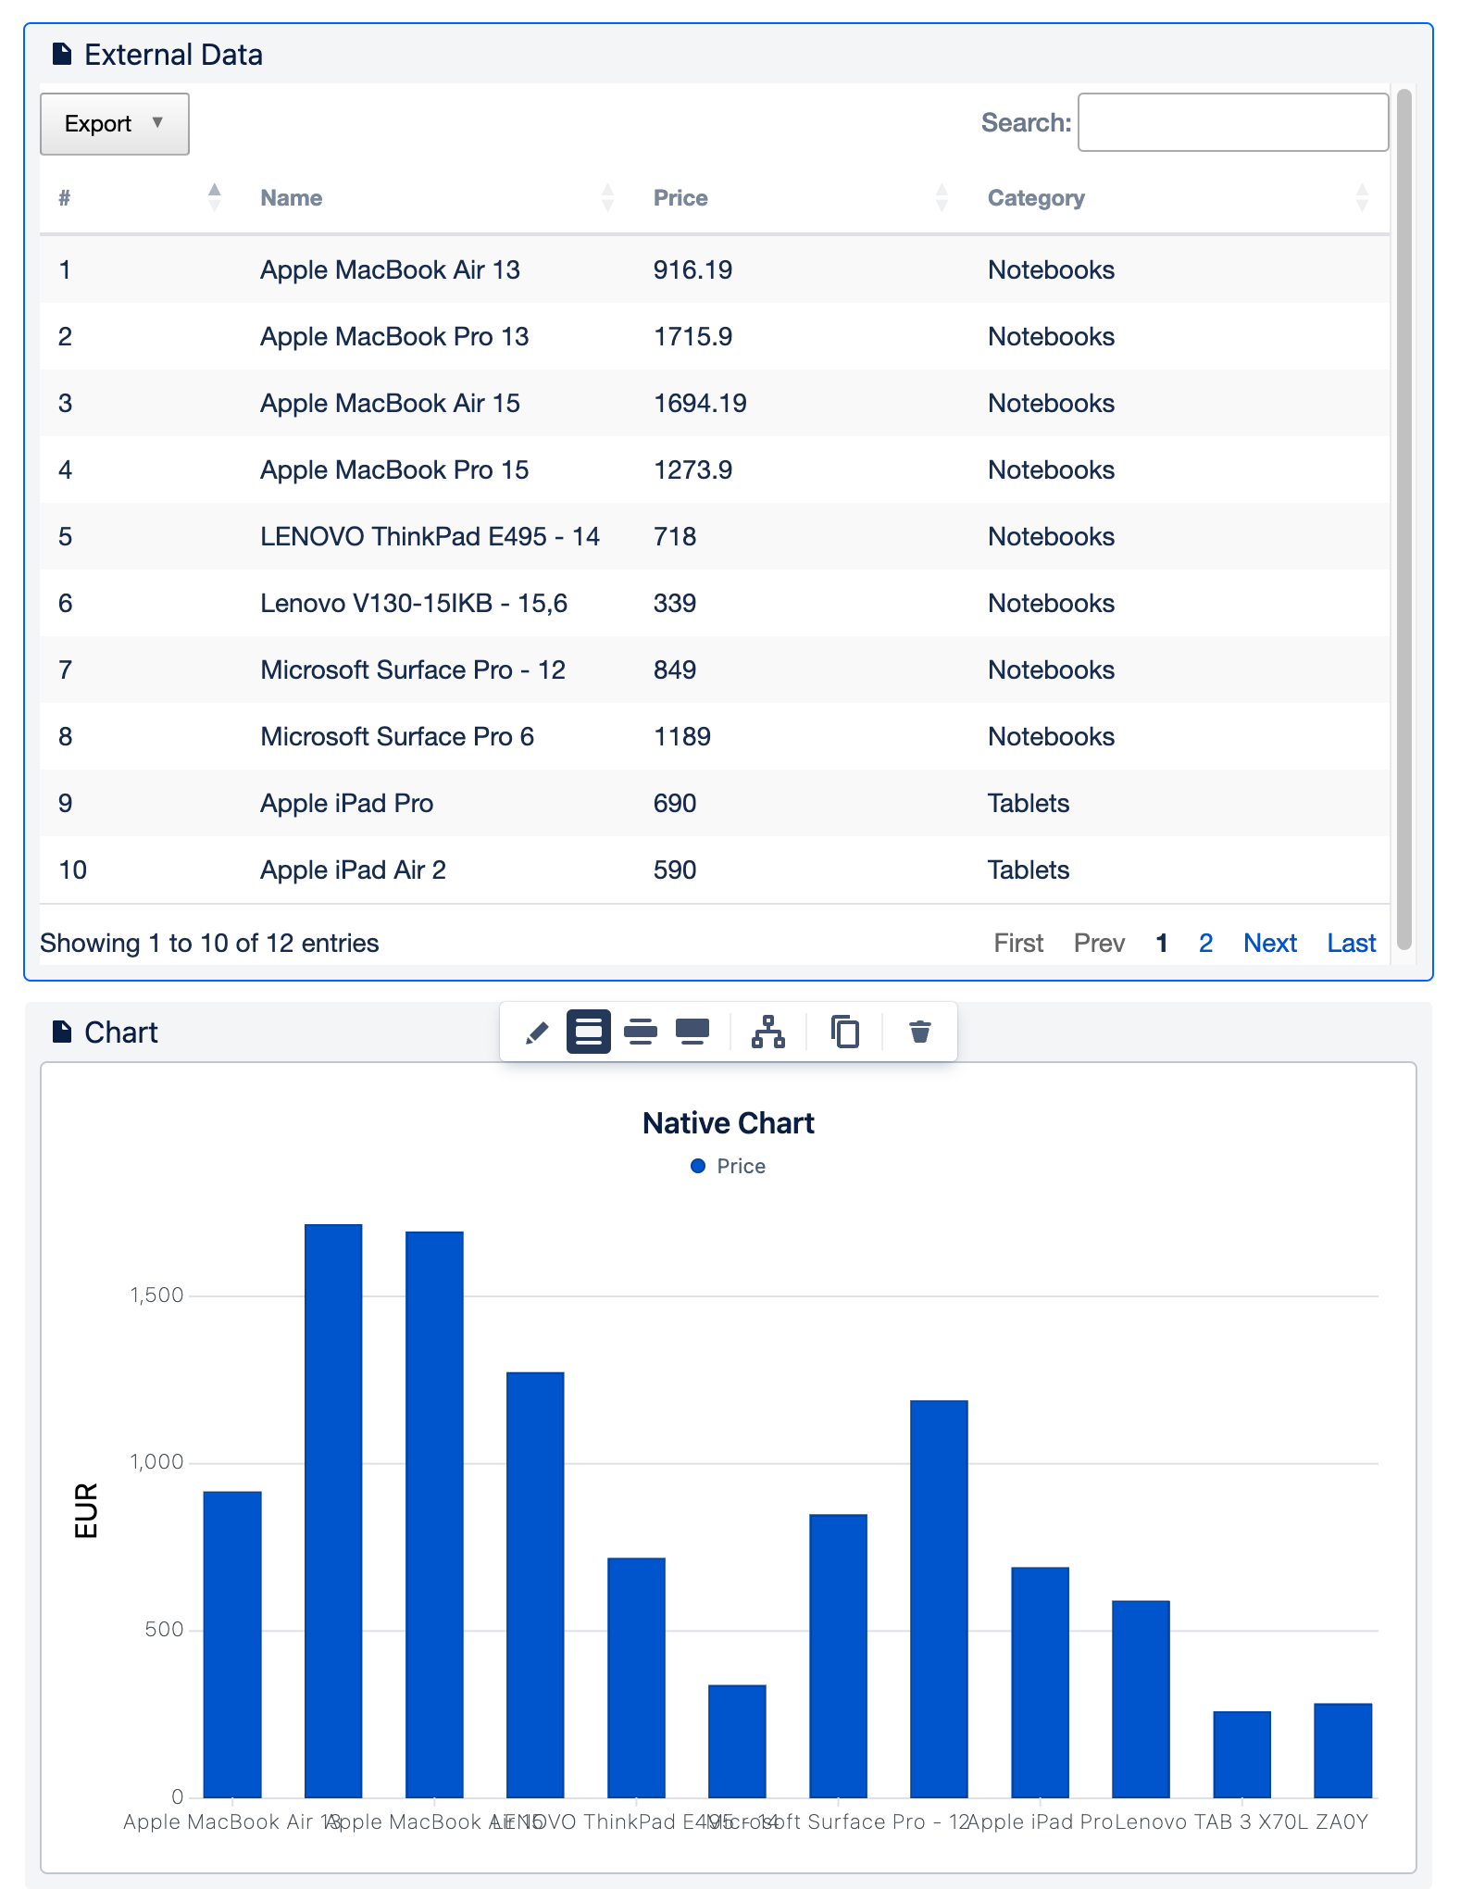Open the Export dropdown

tap(114, 124)
